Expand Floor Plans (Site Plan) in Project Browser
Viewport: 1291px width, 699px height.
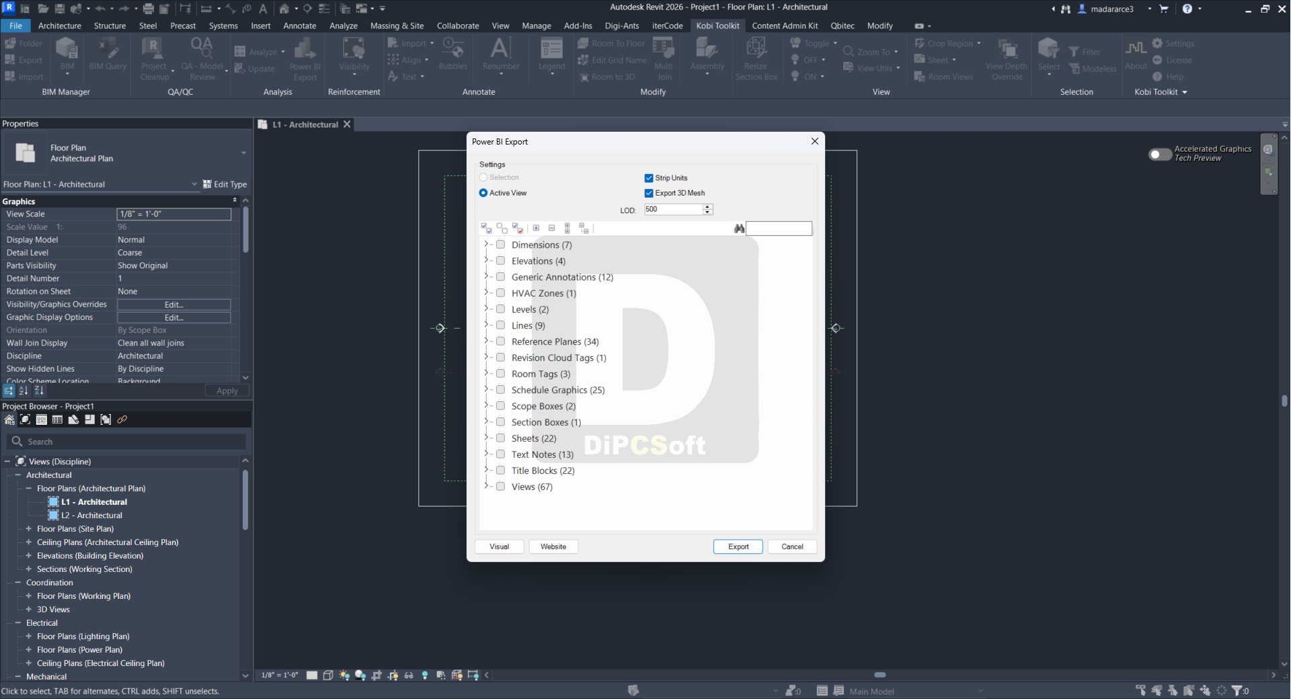click(x=28, y=529)
